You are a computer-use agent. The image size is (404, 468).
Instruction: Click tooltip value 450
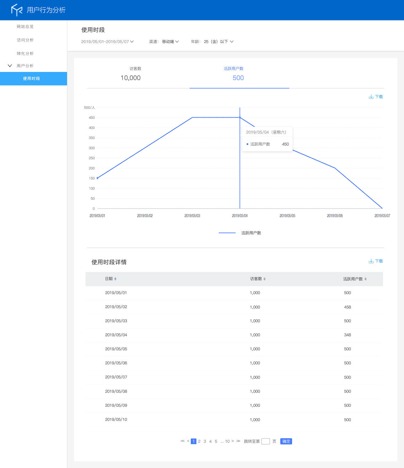(285, 144)
